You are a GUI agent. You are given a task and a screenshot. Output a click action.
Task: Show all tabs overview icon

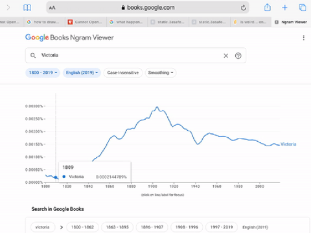click(303, 7)
